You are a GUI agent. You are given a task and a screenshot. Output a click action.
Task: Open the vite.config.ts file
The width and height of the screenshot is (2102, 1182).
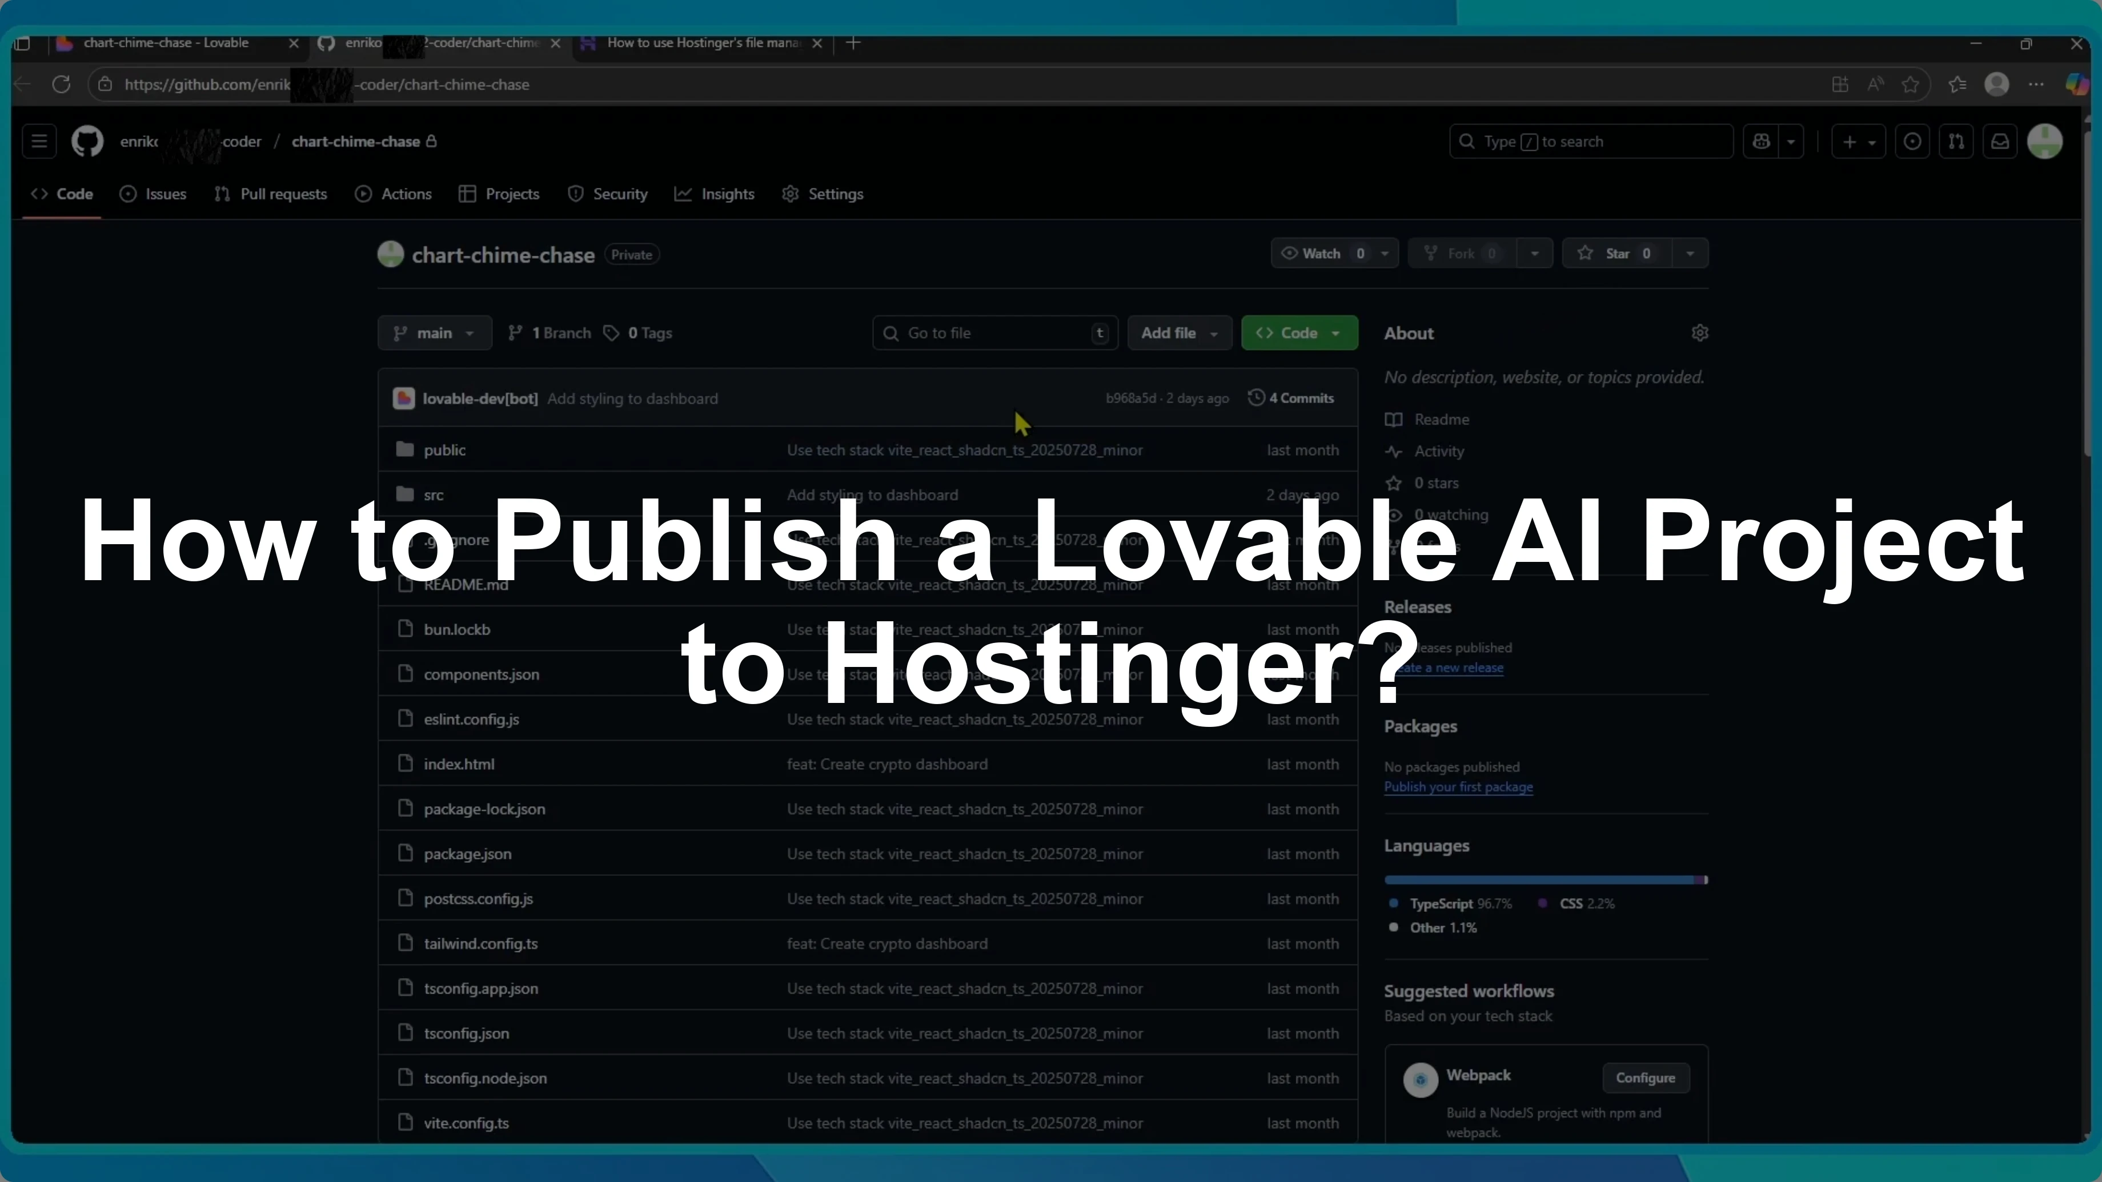click(x=466, y=1123)
